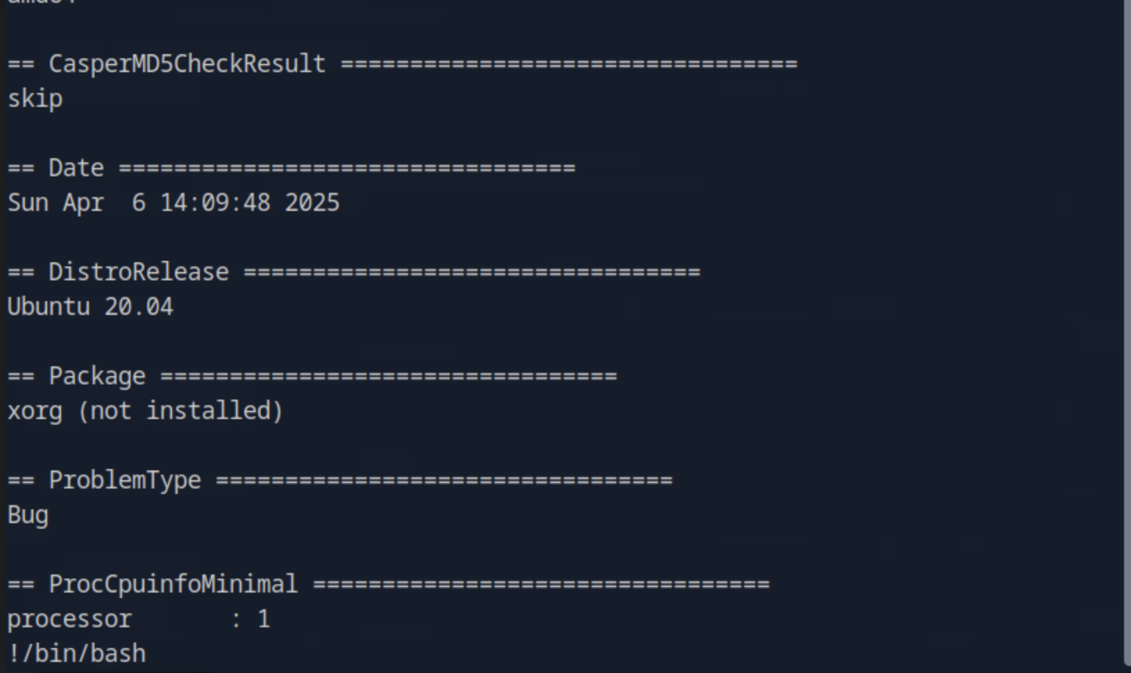Click the DistroRelease section header

138,272
